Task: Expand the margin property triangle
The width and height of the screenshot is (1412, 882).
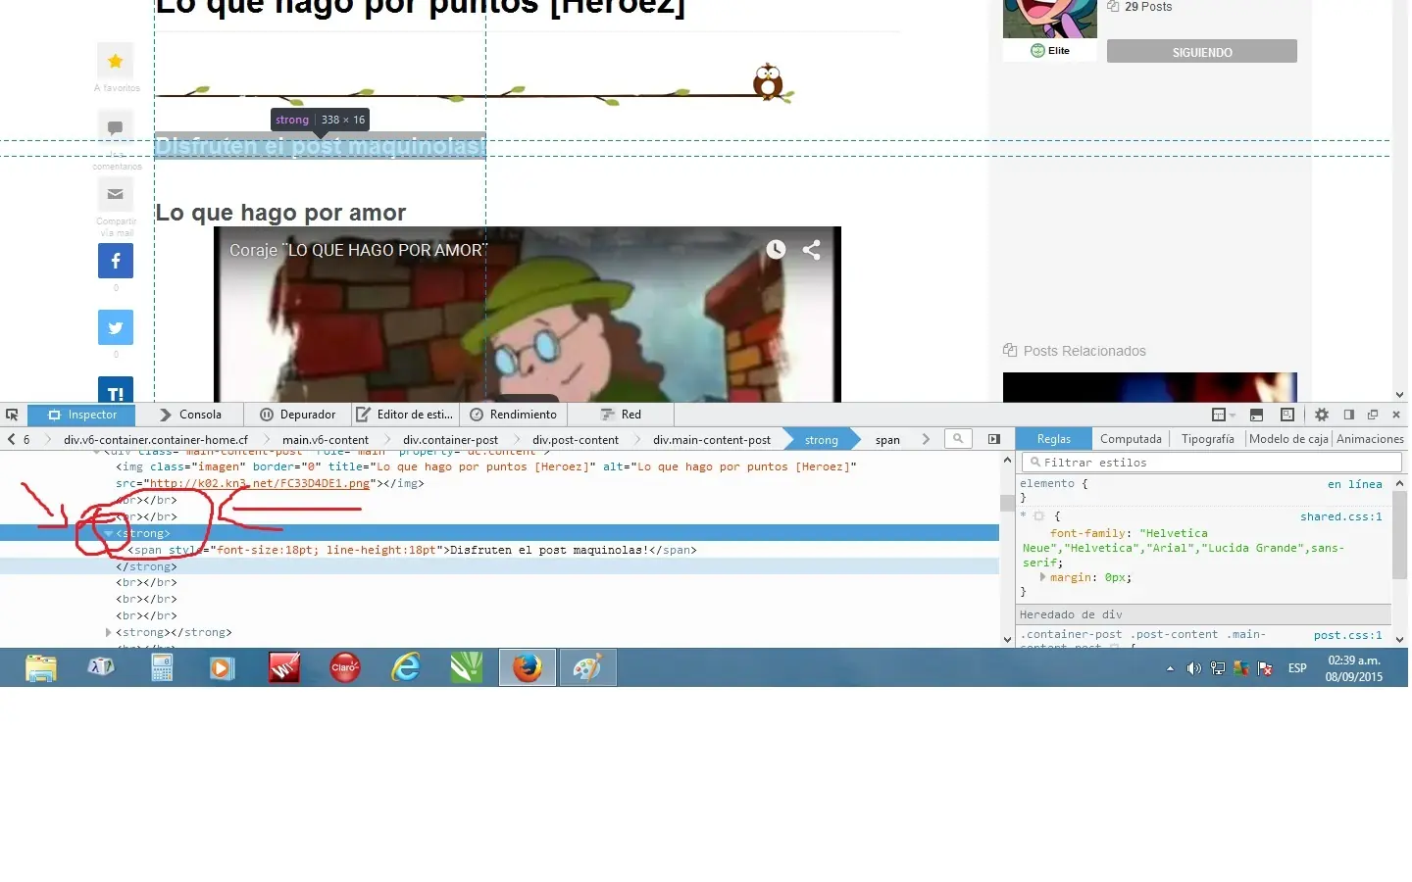Action: [1042, 577]
